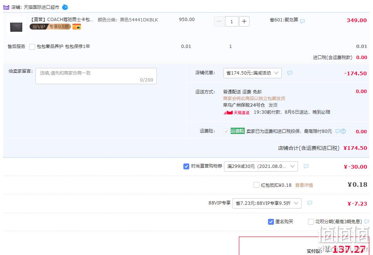Open info bubble beside the 88VIP专享 dropdown

(310, 203)
